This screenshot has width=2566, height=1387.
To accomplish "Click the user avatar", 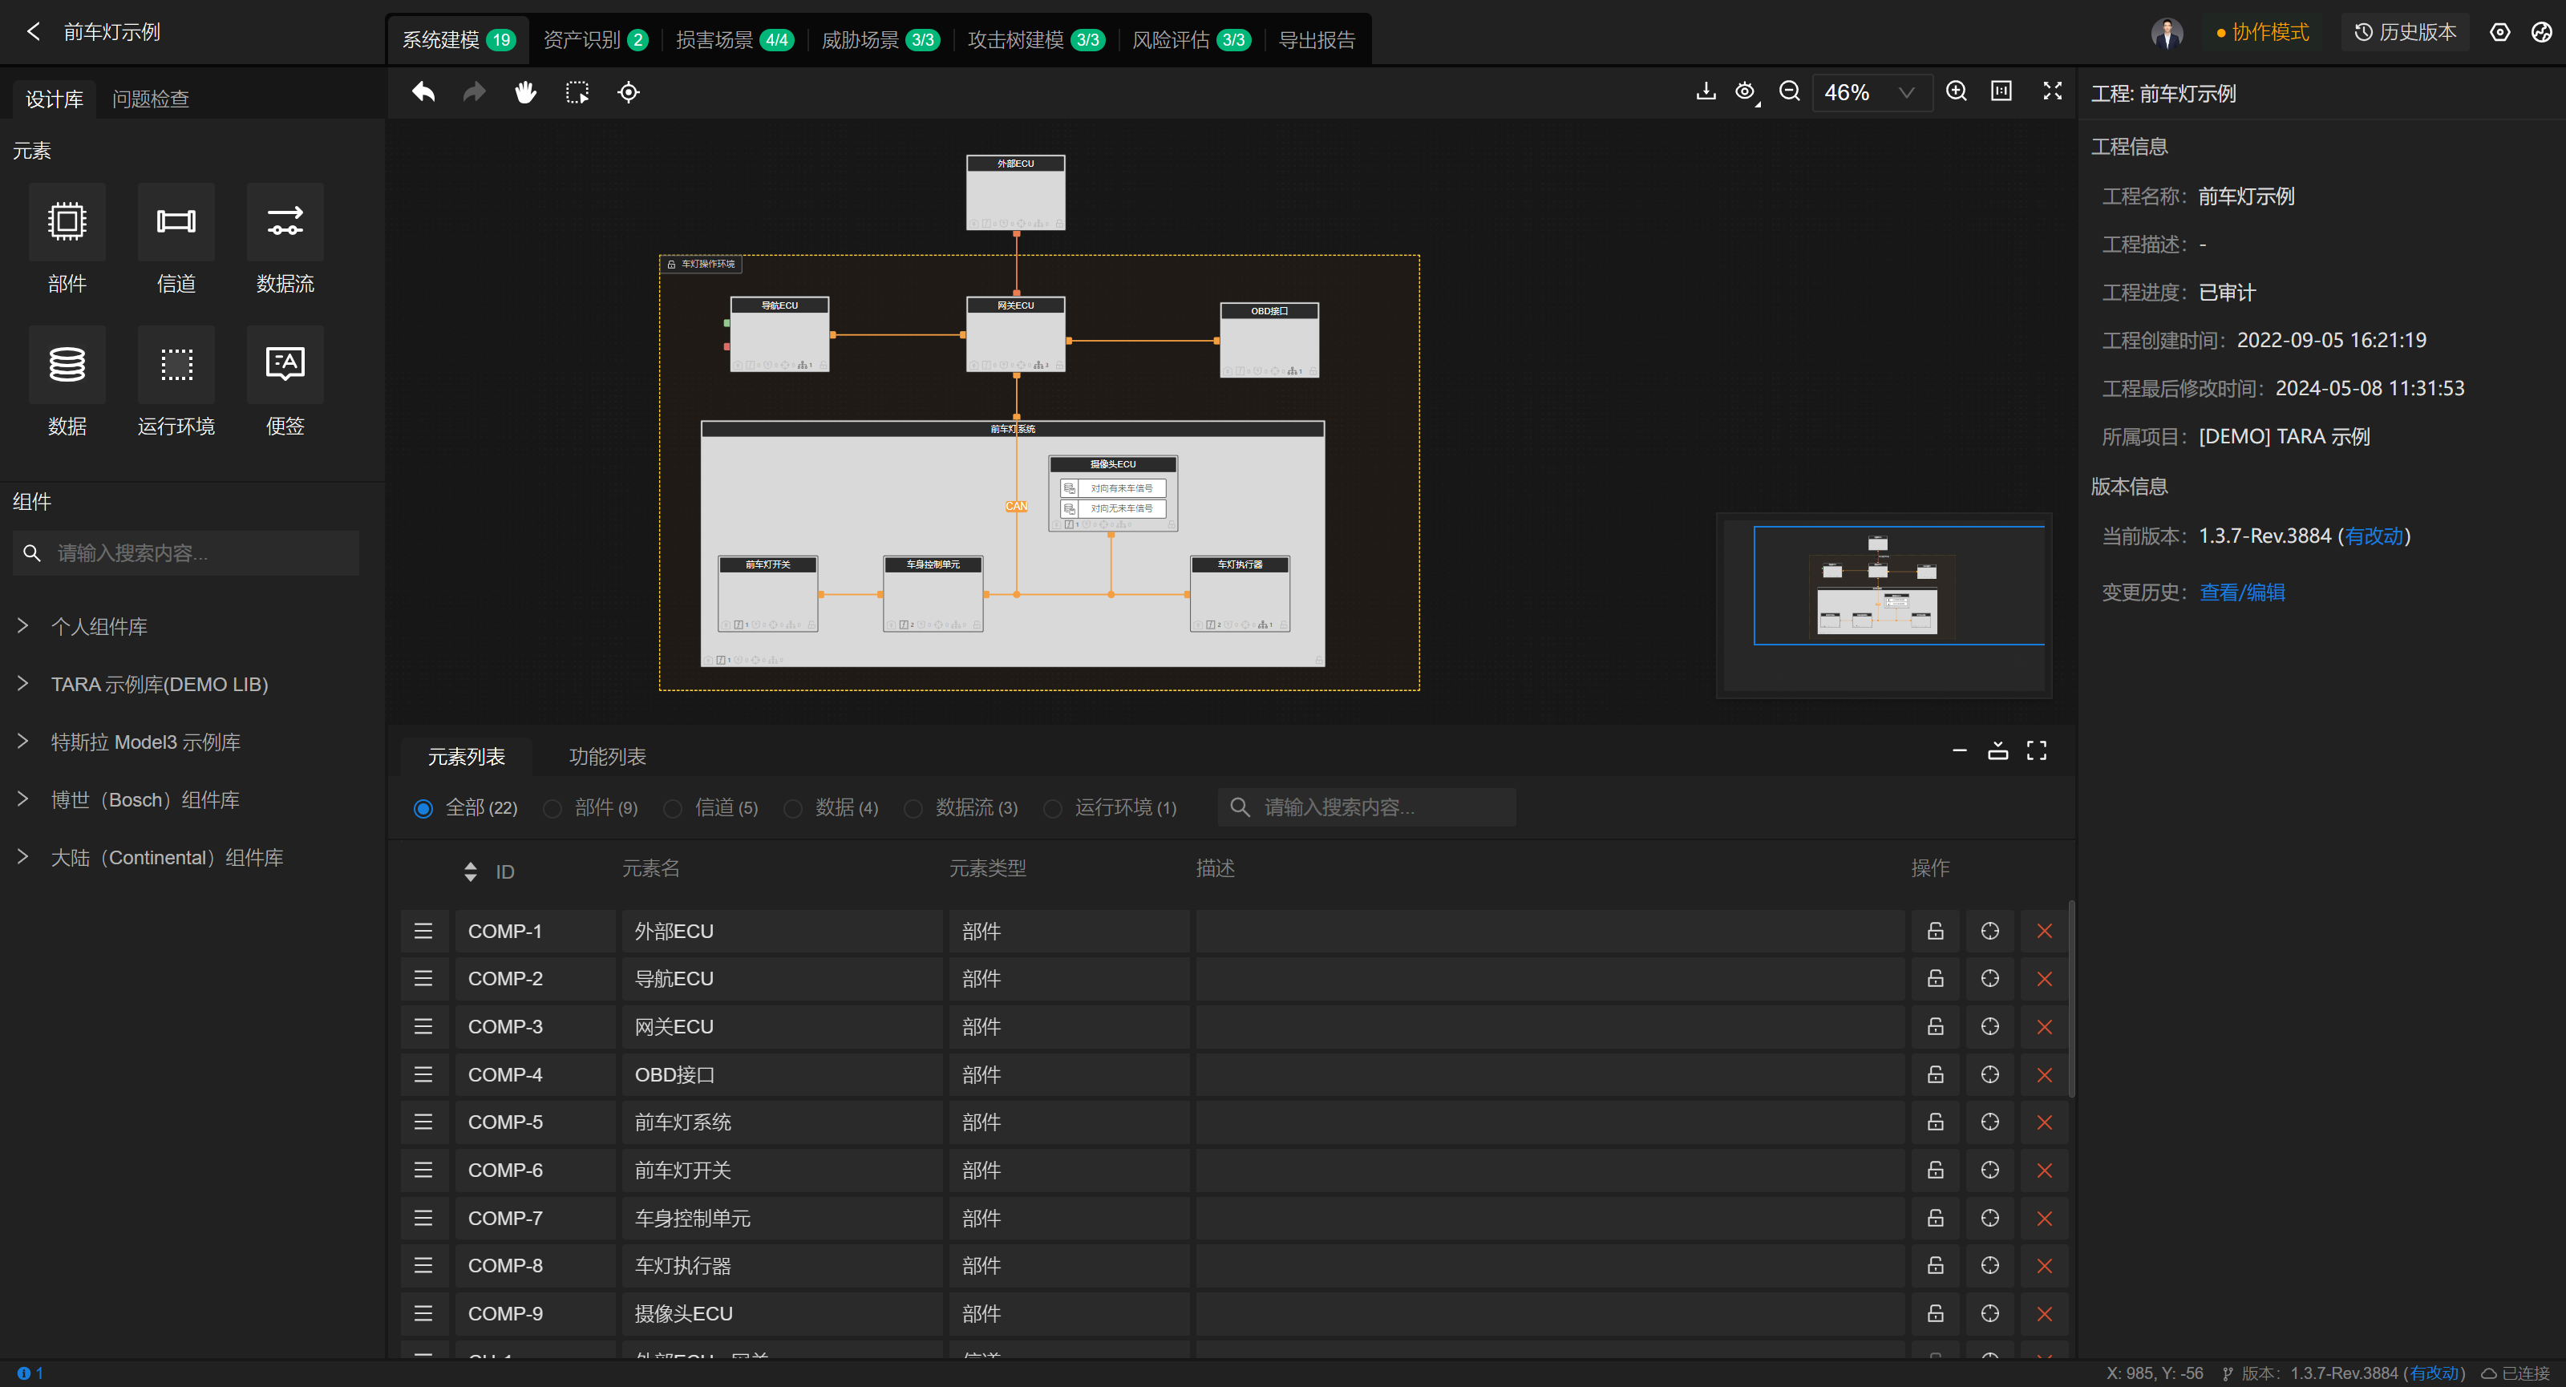I will click(x=2167, y=32).
